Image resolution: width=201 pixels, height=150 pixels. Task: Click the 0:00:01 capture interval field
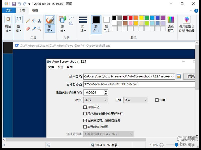click(x=93, y=92)
